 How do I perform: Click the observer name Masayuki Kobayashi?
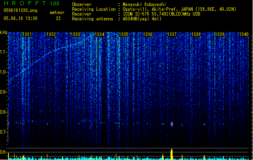pos(144,4)
